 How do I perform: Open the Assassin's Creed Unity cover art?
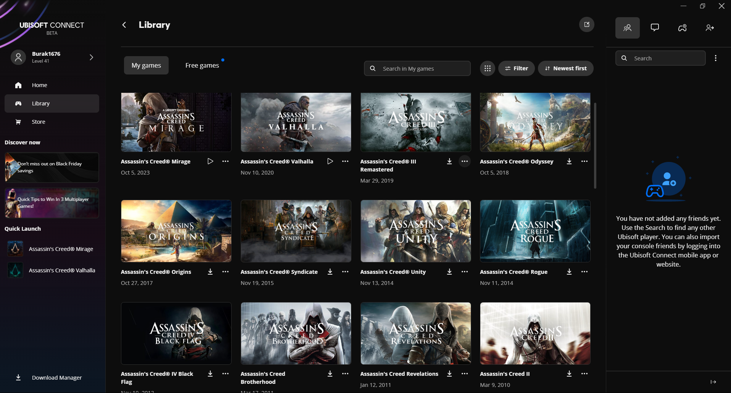pos(416,231)
